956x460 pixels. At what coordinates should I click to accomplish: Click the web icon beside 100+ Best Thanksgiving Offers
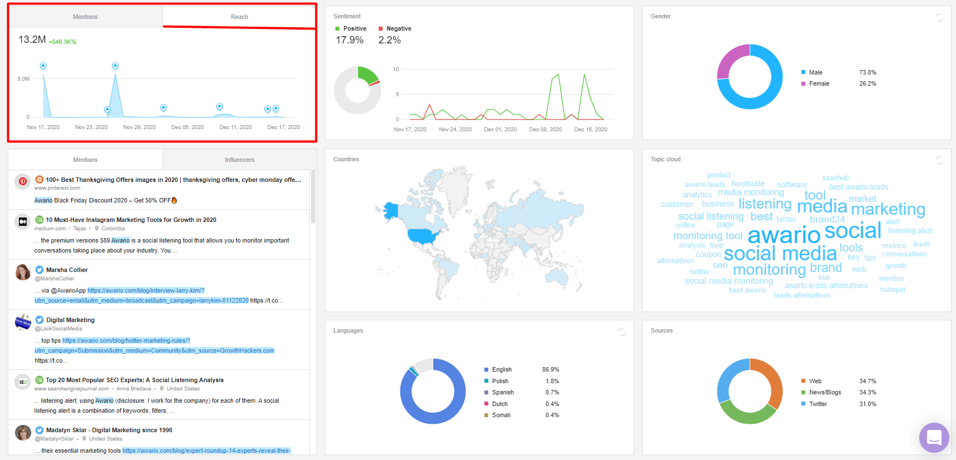pyautogui.click(x=39, y=180)
